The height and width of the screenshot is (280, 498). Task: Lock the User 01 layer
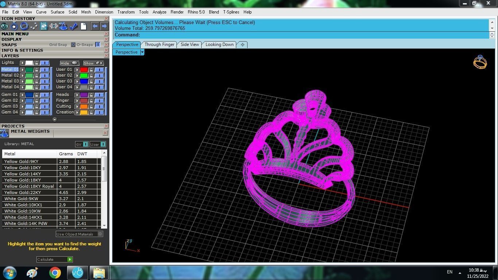click(91, 70)
